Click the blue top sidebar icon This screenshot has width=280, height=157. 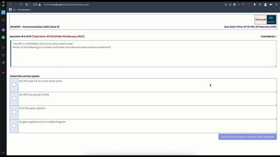point(3,12)
